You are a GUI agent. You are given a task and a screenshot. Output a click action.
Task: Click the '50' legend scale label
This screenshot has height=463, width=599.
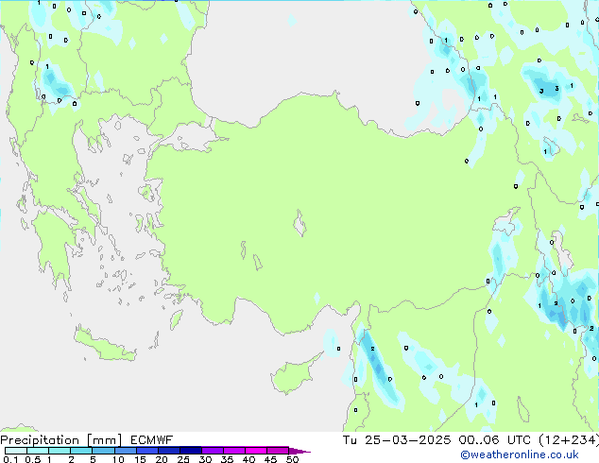click(292, 459)
